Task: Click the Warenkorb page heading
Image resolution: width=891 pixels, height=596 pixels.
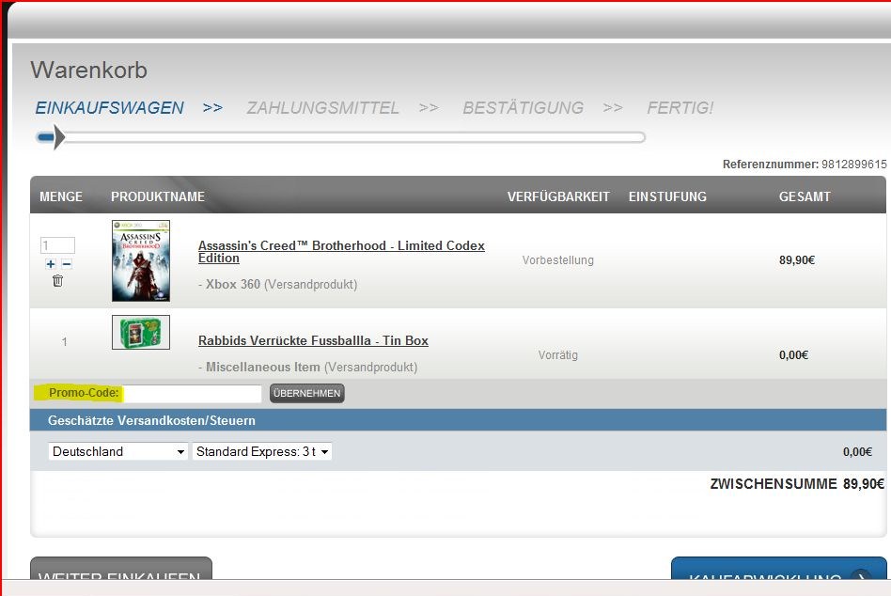Action: coord(89,71)
